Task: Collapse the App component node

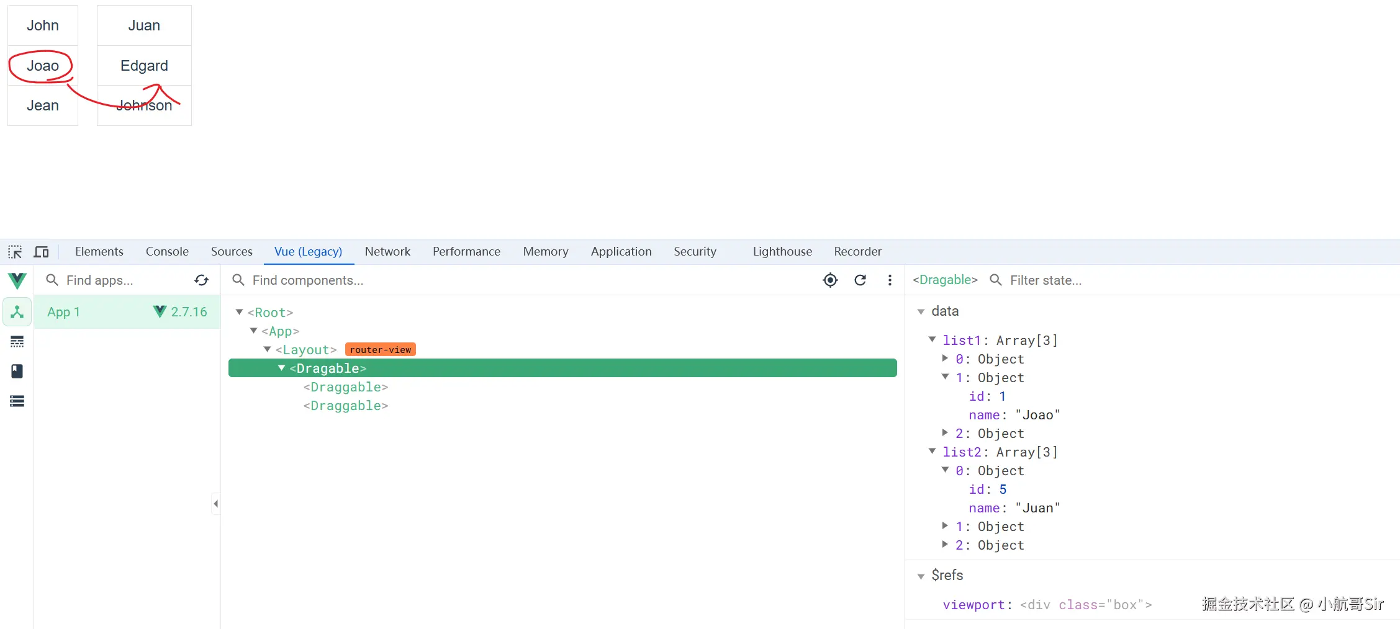Action: click(x=253, y=331)
